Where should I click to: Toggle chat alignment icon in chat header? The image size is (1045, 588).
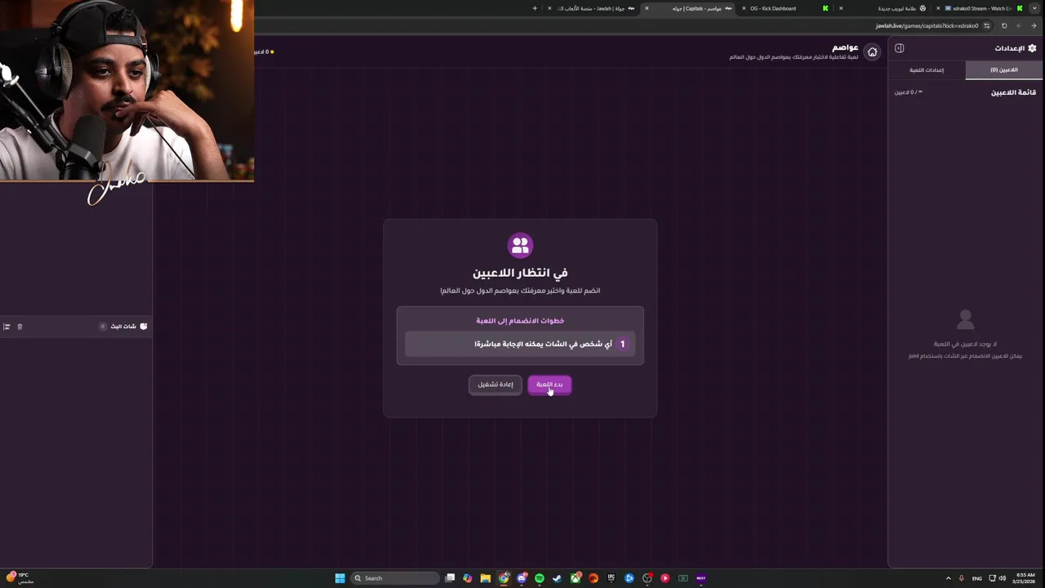[7, 327]
